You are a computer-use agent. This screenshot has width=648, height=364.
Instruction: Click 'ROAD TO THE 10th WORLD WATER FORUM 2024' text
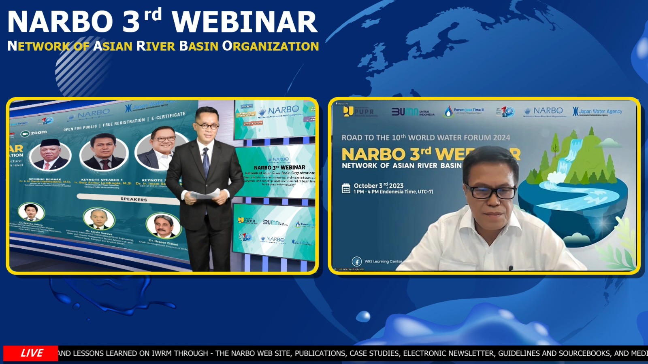426,138
